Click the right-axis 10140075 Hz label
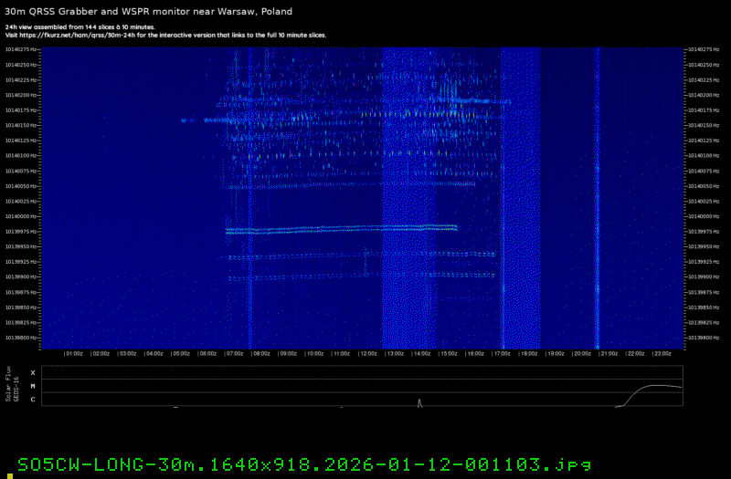Image resolution: width=731 pixels, height=479 pixels. pyautogui.click(x=704, y=171)
